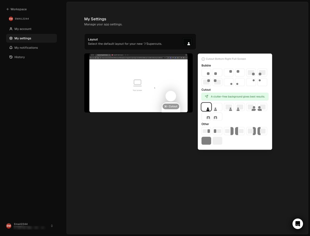
Task: Pick large cutout bottom-right with inset screen
Action: point(251,107)
